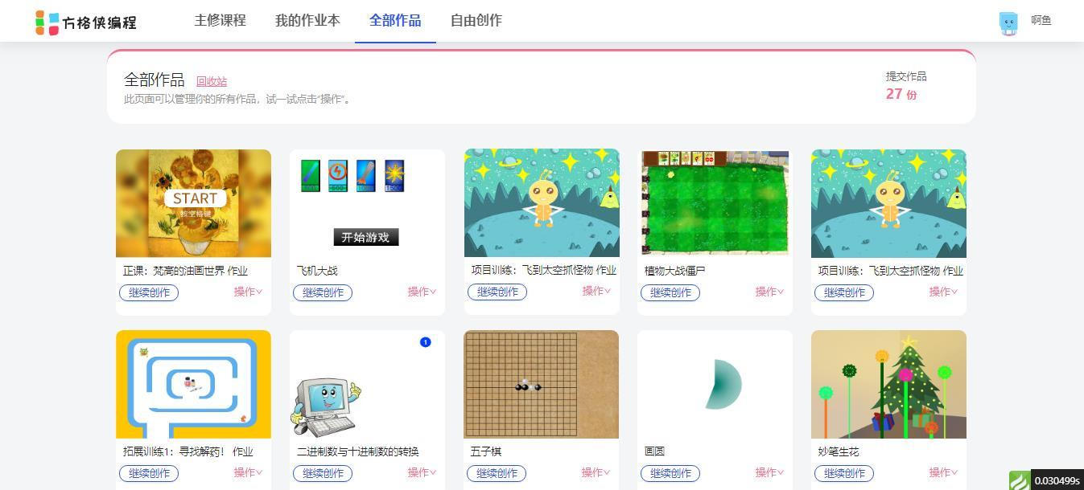
Task: Open the 飞机大战 project thumbnail
Action: [x=367, y=203]
